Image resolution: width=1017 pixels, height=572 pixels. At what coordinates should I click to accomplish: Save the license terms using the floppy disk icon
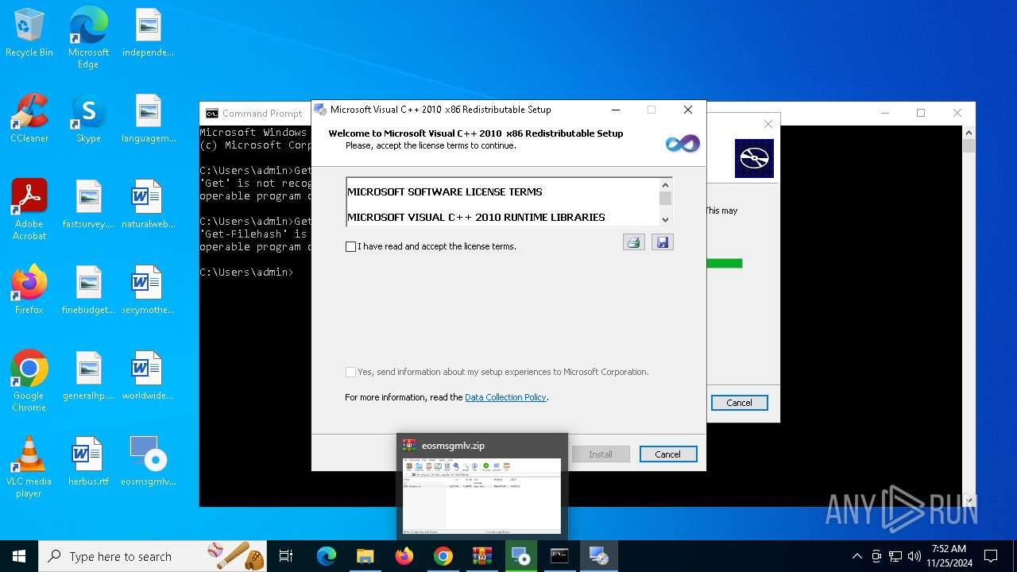pyautogui.click(x=662, y=242)
